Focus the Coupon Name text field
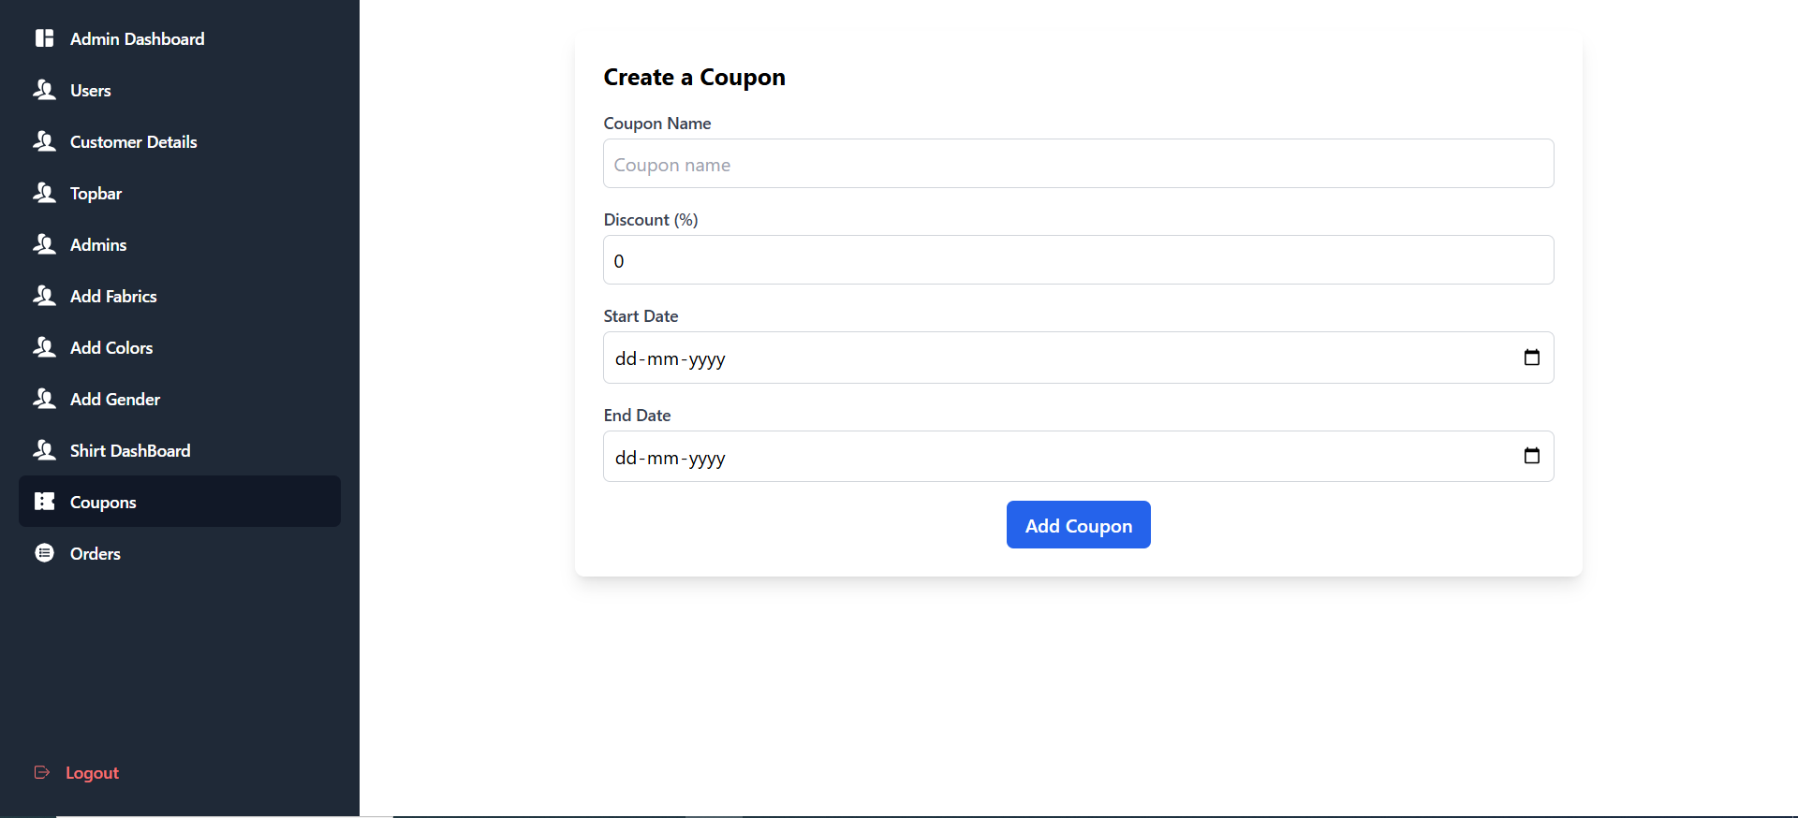Screen dimensions: 1798x818 [x=1078, y=164]
